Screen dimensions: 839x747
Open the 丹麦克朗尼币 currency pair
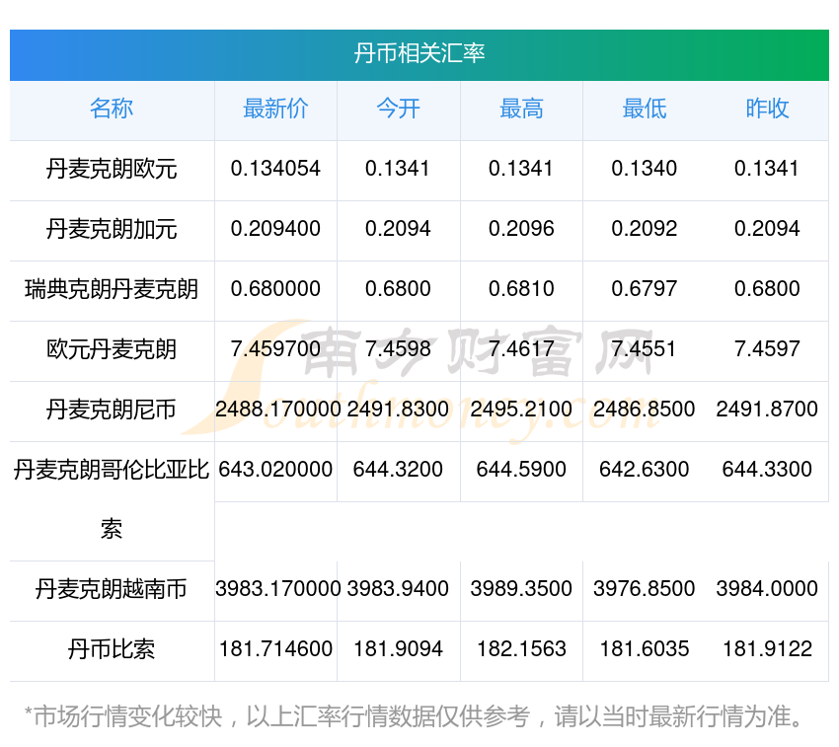pos(112,410)
